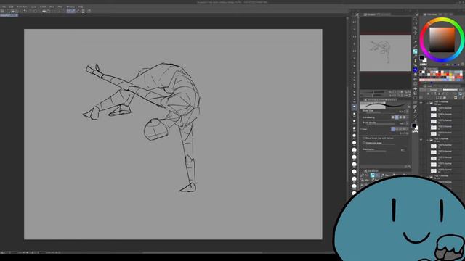
Task: Select first layer thumbnail in second folder
Action: pyautogui.click(x=434, y=146)
